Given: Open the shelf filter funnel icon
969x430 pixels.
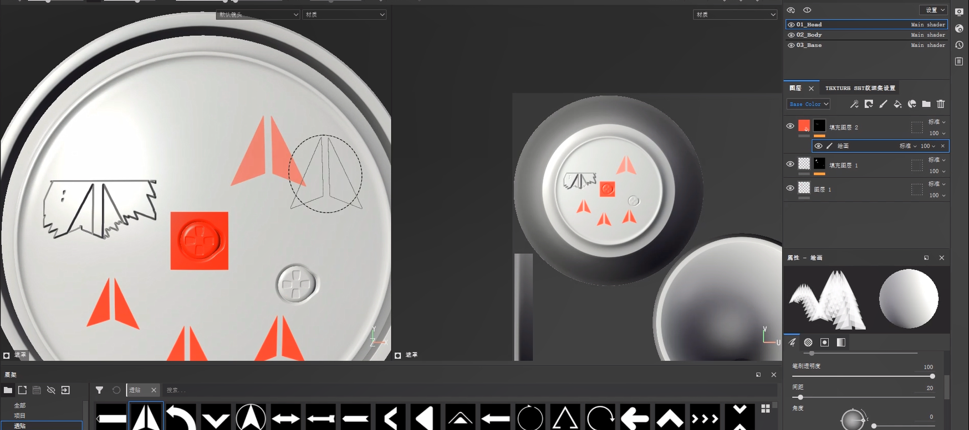Looking at the screenshot, I should click(99, 390).
